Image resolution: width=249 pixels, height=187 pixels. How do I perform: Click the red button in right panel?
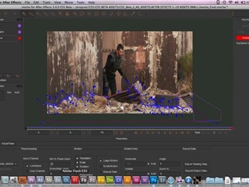pos(243,38)
